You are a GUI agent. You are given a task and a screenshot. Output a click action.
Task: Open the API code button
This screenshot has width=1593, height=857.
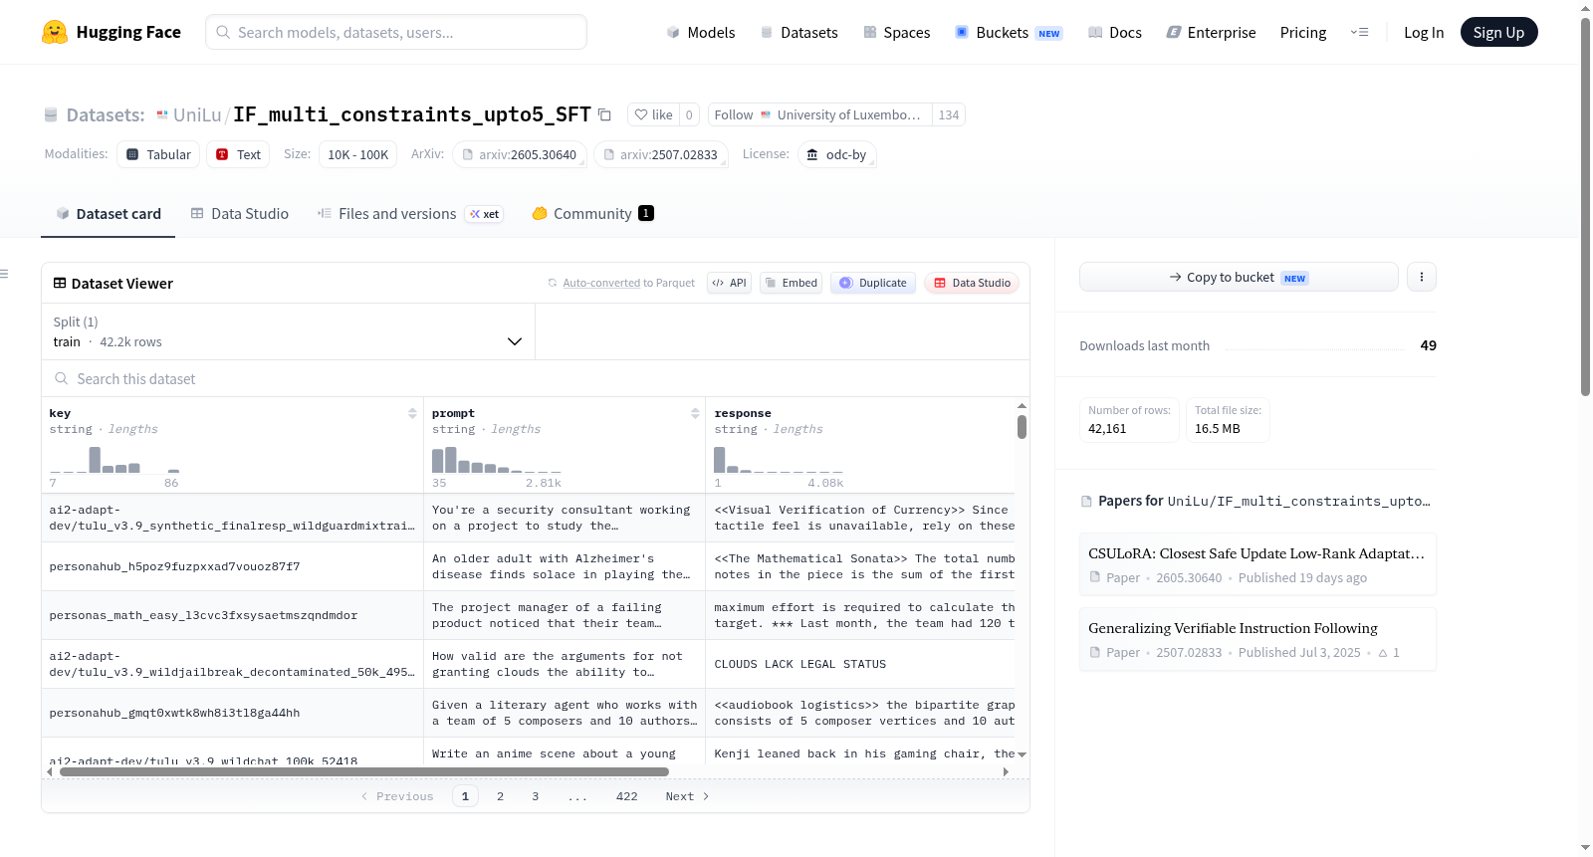tap(729, 283)
